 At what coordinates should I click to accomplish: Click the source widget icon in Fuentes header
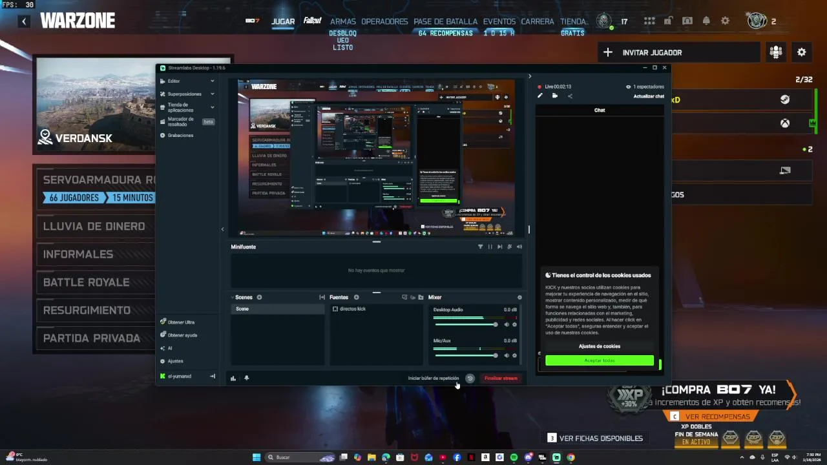[413, 297]
